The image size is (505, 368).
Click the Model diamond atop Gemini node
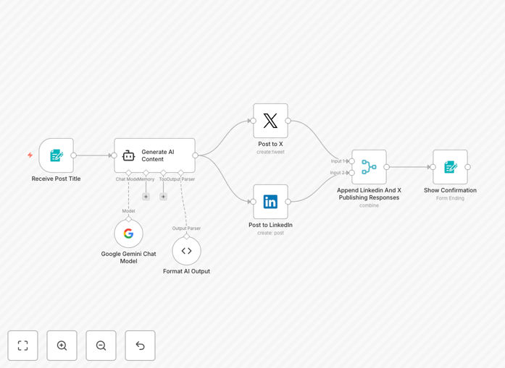[x=128, y=219]
